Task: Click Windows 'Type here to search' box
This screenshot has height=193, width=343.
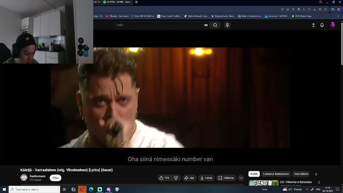Action: (x=34, y=190)
